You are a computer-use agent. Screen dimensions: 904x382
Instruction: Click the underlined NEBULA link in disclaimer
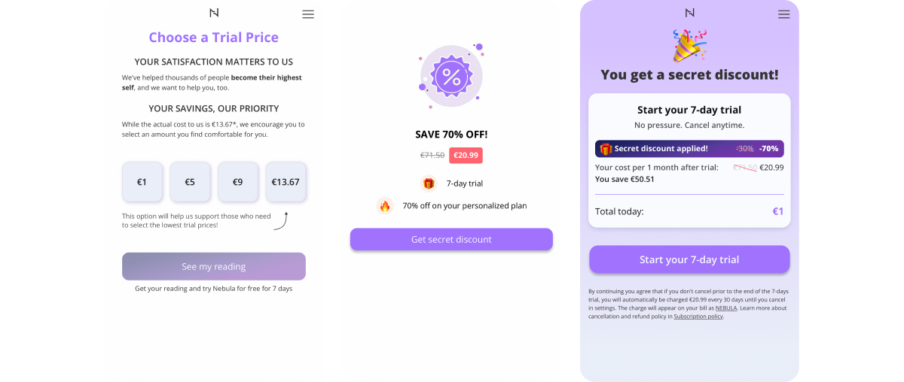pos(726,308)
